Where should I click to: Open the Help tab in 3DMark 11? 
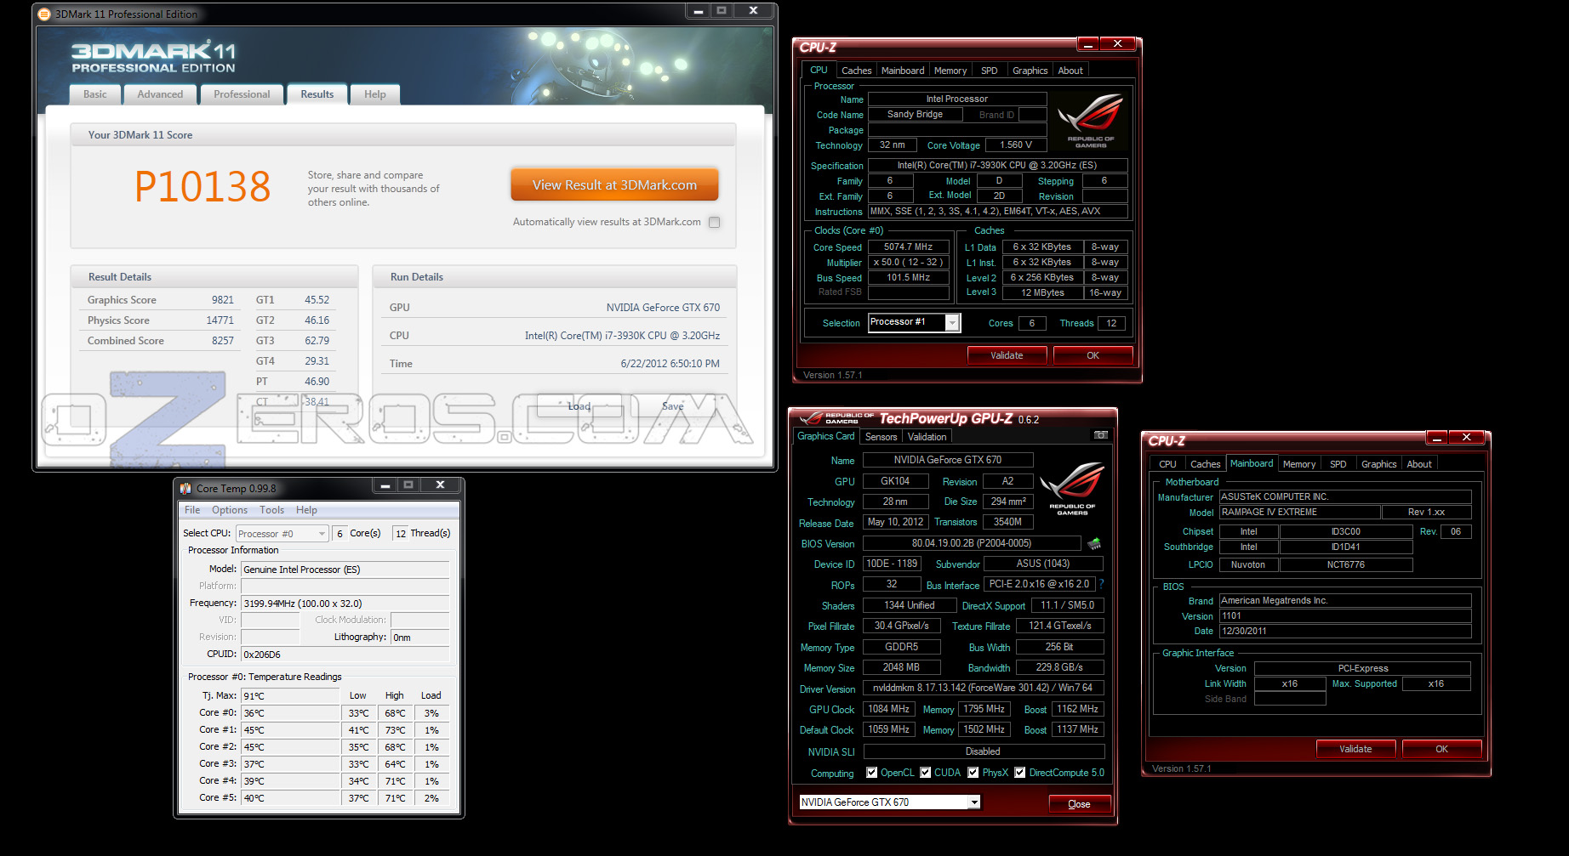[x=375, y=94]
